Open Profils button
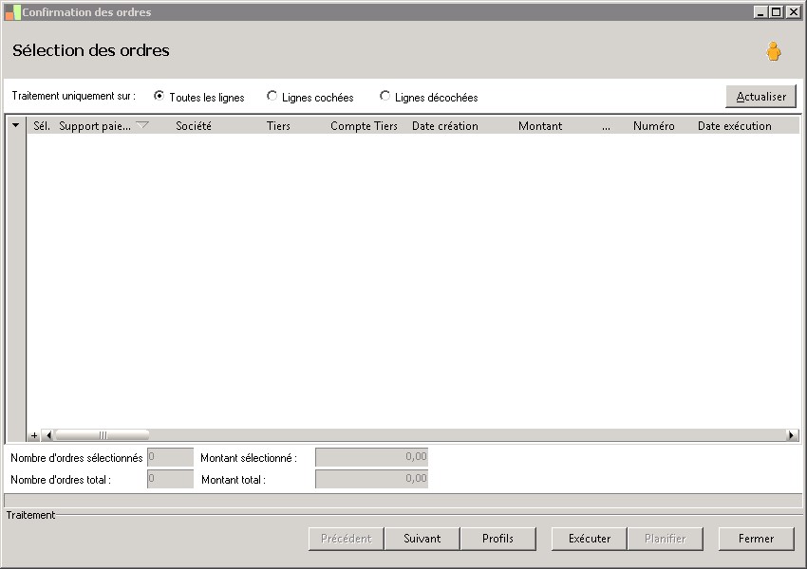Viewport: 807px width, 569px height. click(x=497, y=539)
